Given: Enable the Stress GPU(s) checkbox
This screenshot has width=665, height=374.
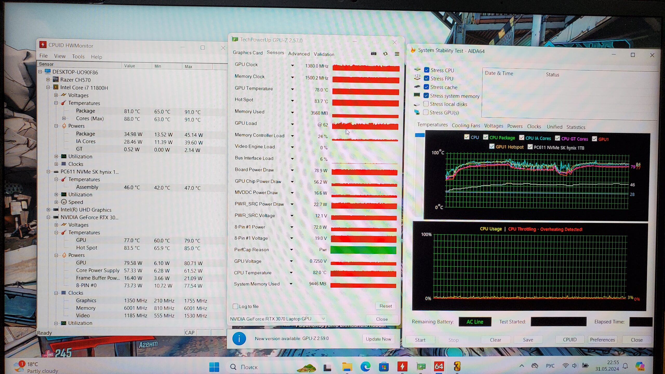Looking at the screenshot, I should click(x=425, y=112).
